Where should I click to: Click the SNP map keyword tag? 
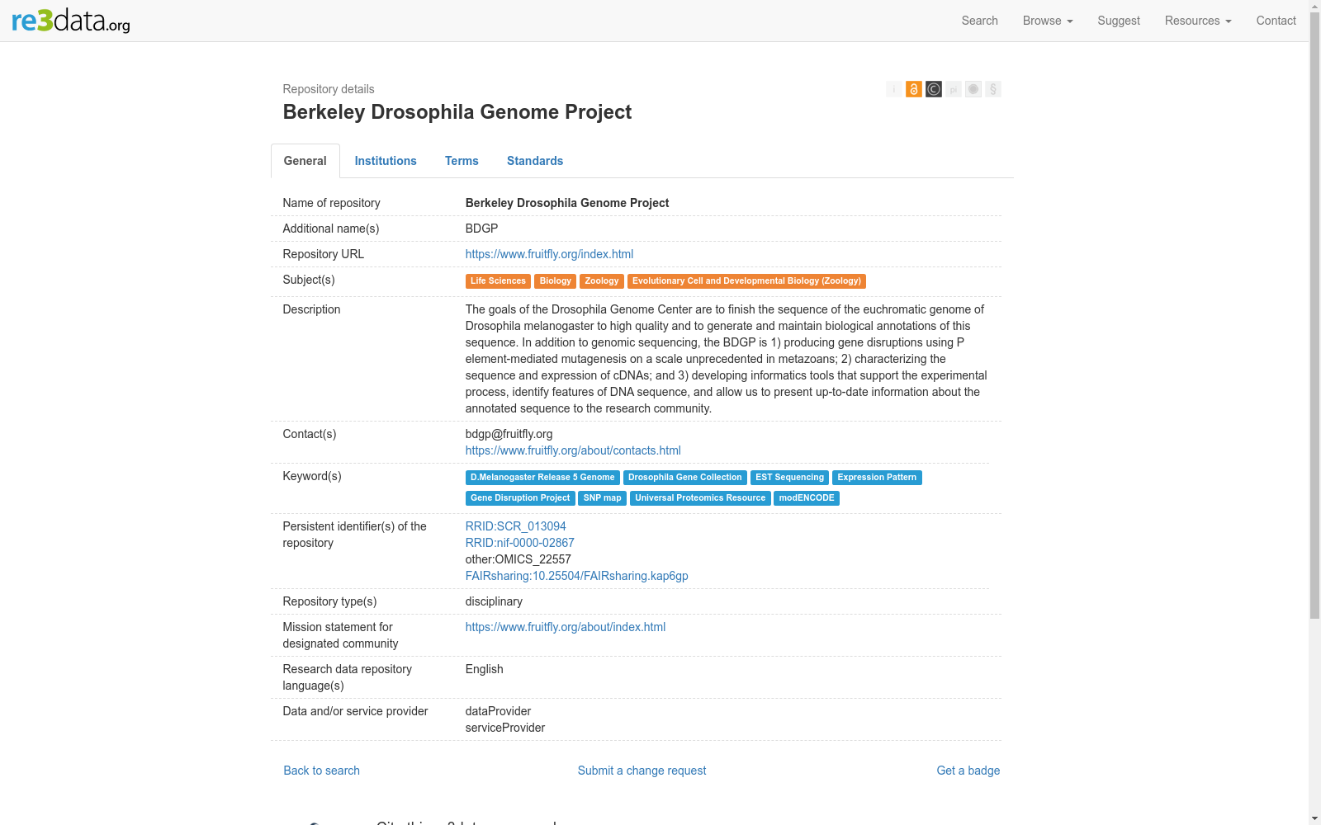point(603,498)
